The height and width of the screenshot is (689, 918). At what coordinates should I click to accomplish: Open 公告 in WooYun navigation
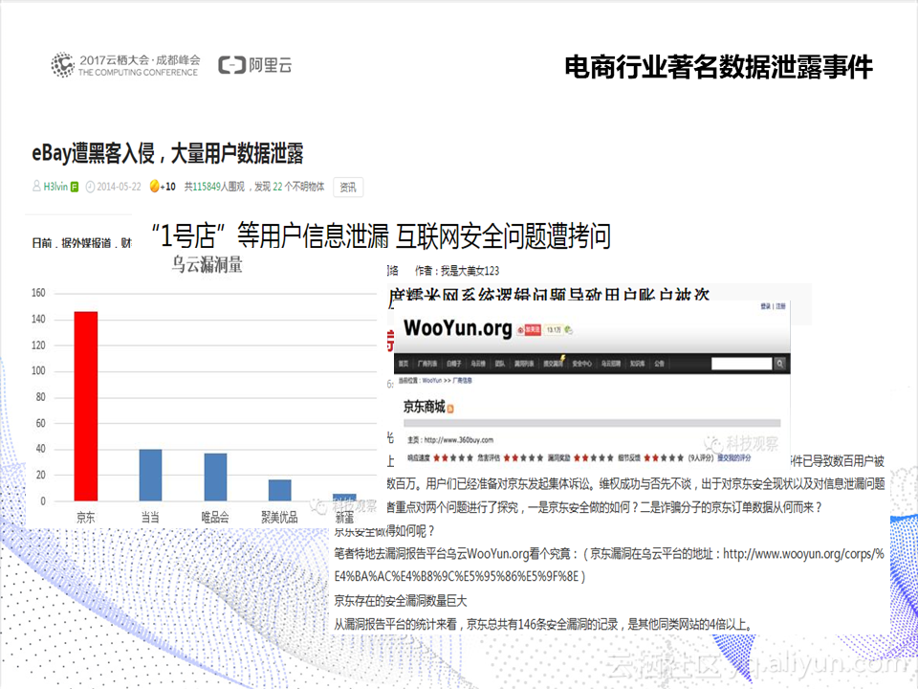click(659, 364)
